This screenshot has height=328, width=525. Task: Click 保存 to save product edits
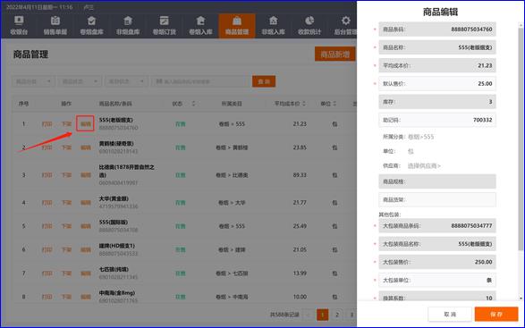click(x=496, y=315)
